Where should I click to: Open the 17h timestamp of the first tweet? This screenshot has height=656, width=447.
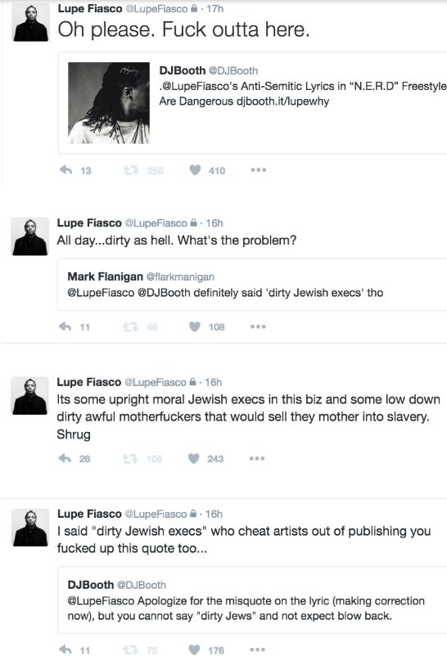[215, 9]
